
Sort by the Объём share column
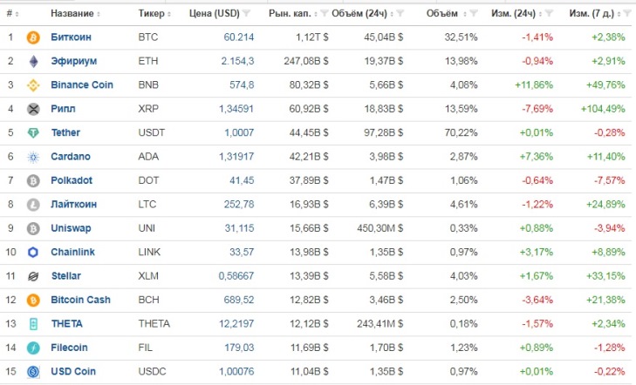pos(447,14)
